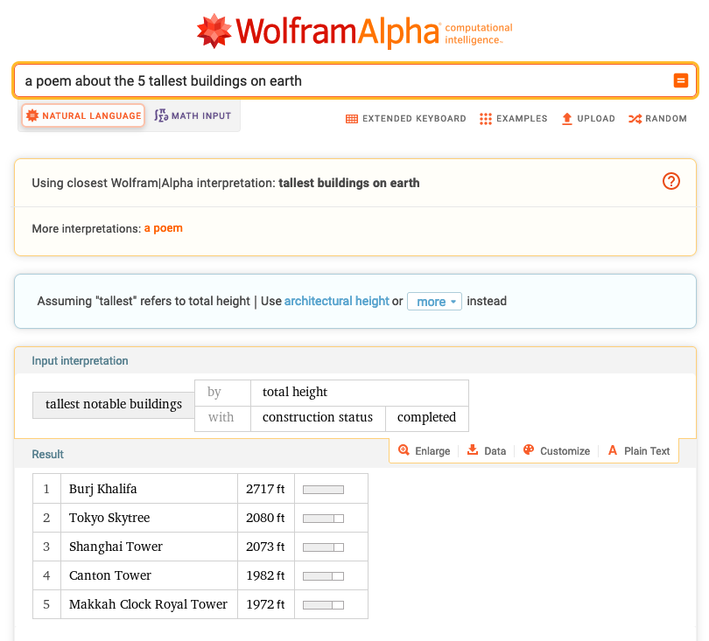The height and width of the screenshot is (641, 709).
Task: Use architectural height instead link
Action: pyautogui.click(x=336, y=301)
